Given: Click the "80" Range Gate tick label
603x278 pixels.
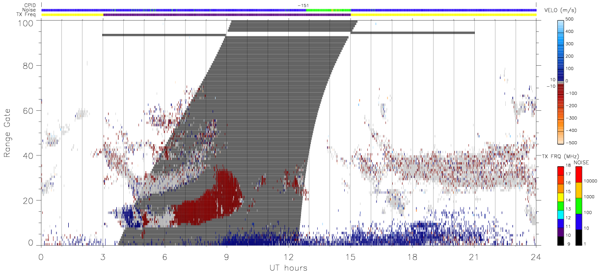Looking at the screenshot, I should point(28,65).
